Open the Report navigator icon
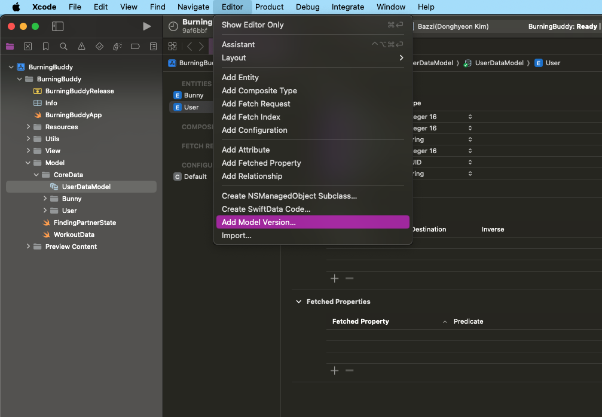 coord(153,47)
